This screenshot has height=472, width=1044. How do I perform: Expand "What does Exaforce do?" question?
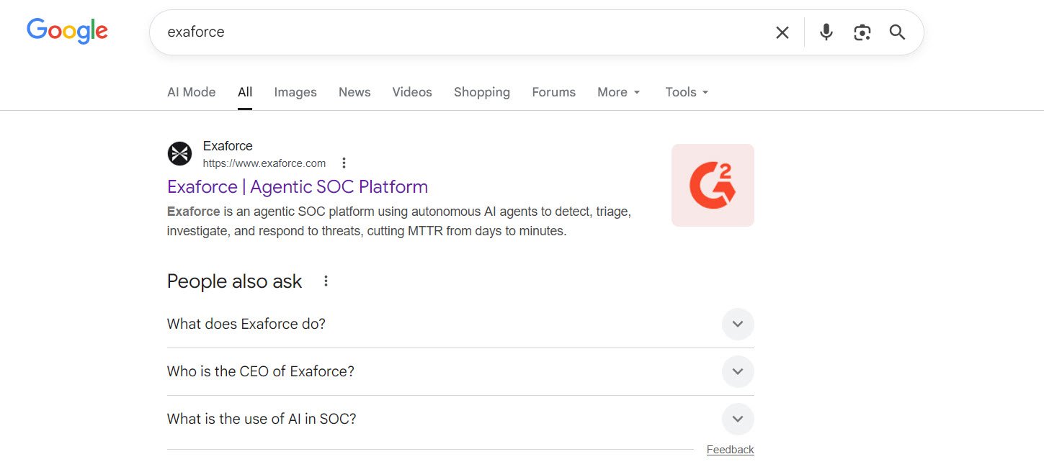pos(737,324)
